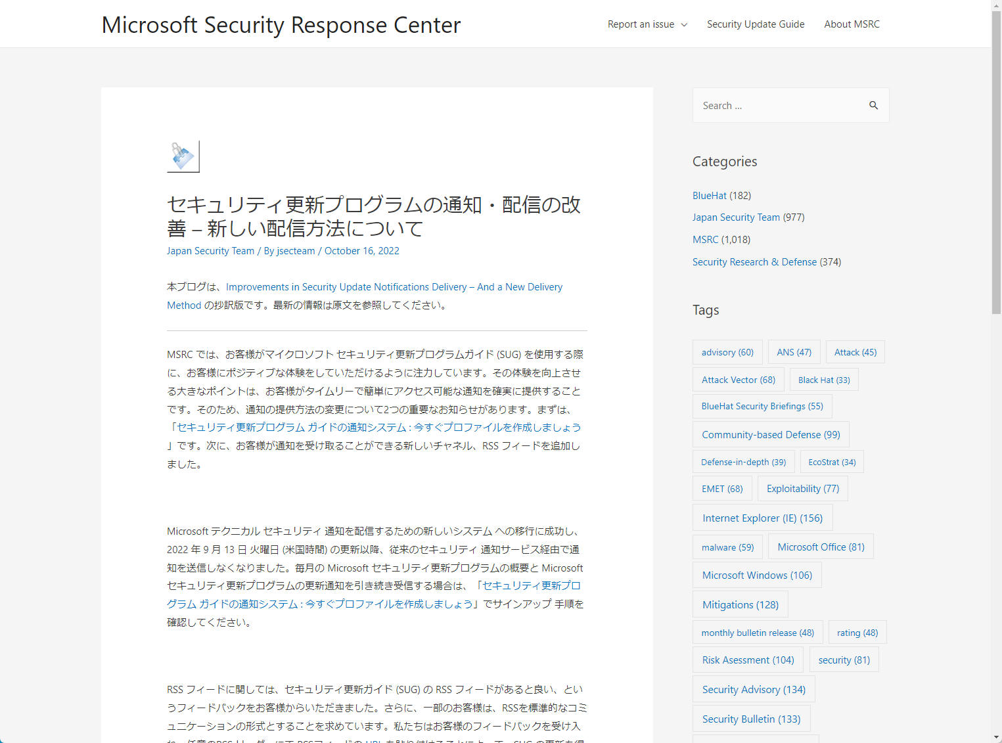The image size is (1002, 743).
Task: Open the original English article link
Action: point(394,286)
